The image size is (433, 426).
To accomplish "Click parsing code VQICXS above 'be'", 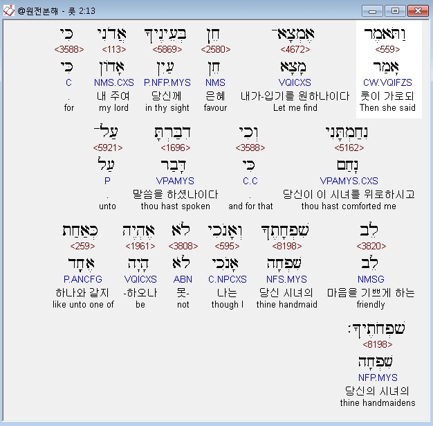I will [x=140, y=279].
